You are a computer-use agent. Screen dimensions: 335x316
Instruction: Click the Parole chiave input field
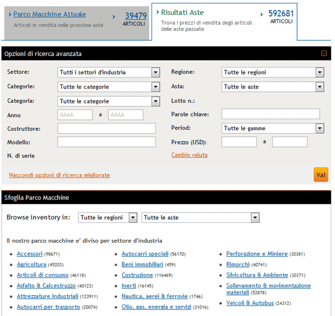point(270,114)
